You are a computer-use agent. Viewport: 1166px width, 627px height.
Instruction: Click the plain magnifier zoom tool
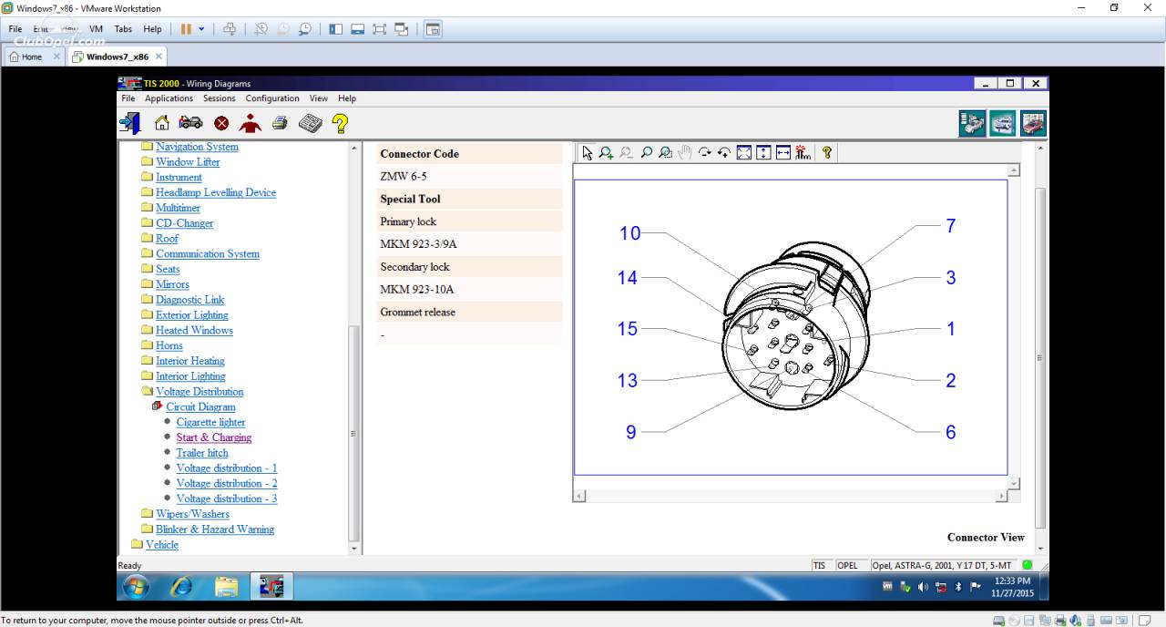(x=646, y=153)
